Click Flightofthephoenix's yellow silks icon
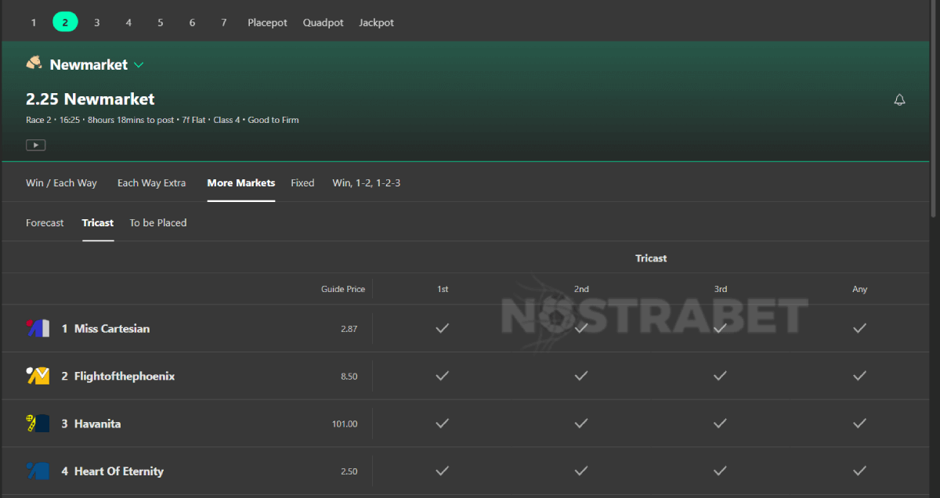940x498 pixels. pyautogui.click(x=38, y=377)
